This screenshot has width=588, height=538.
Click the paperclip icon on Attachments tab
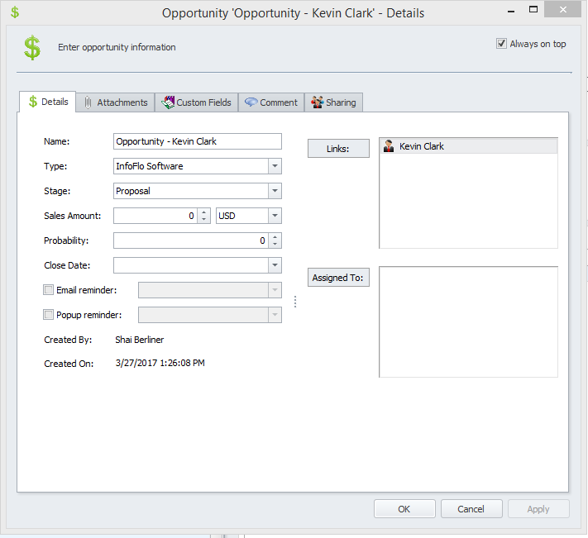(88, 102)
